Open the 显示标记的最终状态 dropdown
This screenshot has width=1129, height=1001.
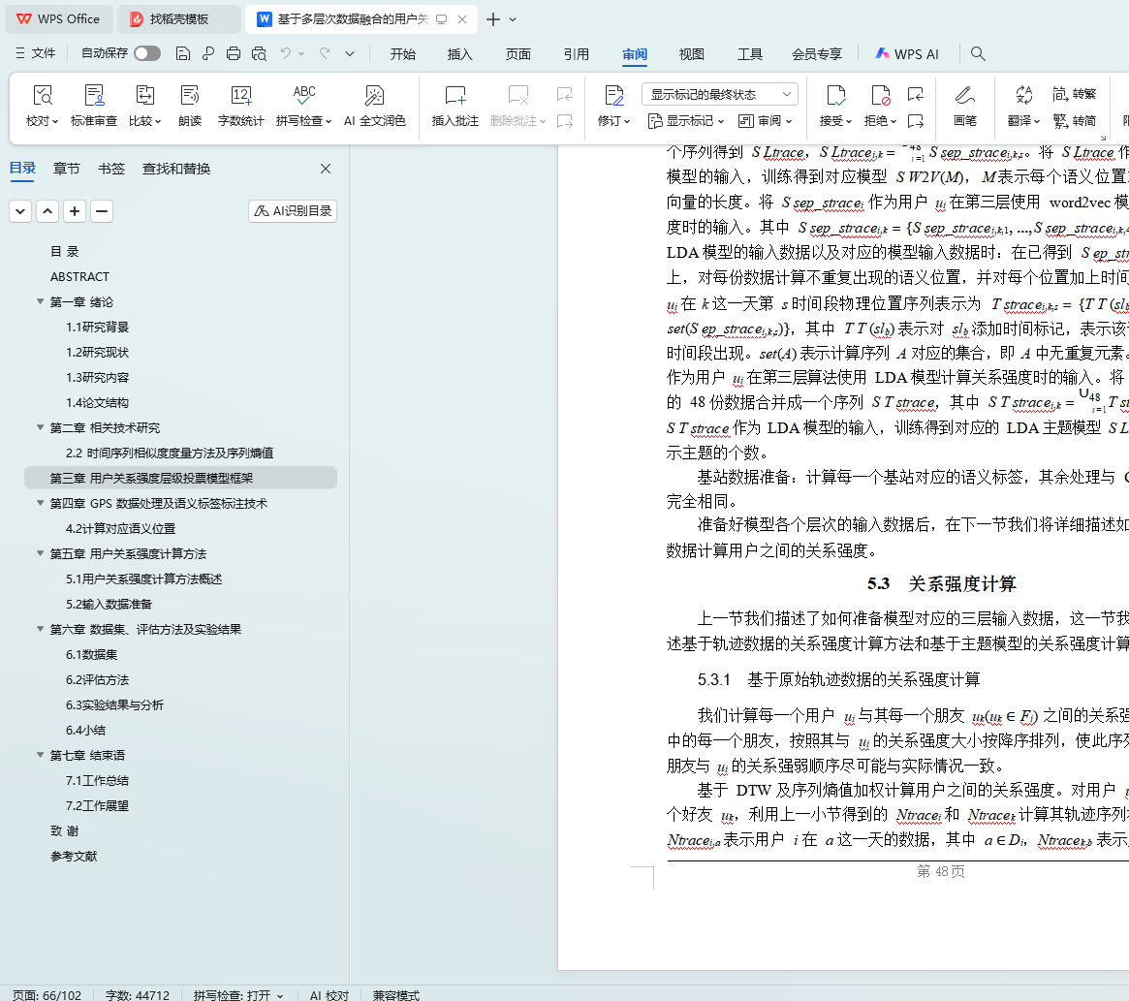(719, 94)
